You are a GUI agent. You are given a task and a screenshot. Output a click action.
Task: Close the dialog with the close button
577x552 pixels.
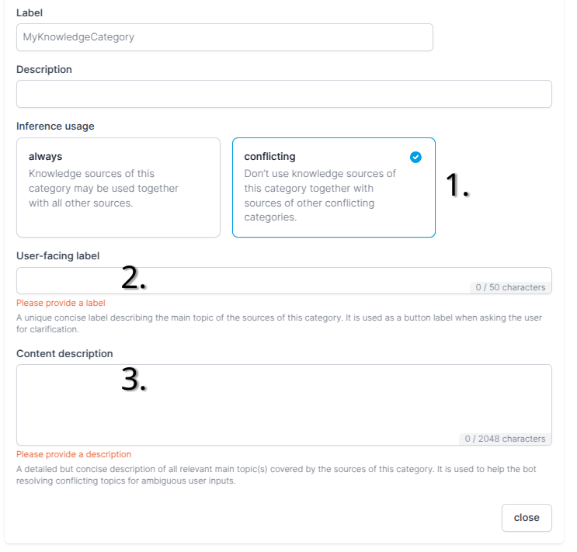pyautogui.click(x=527, y=517)
